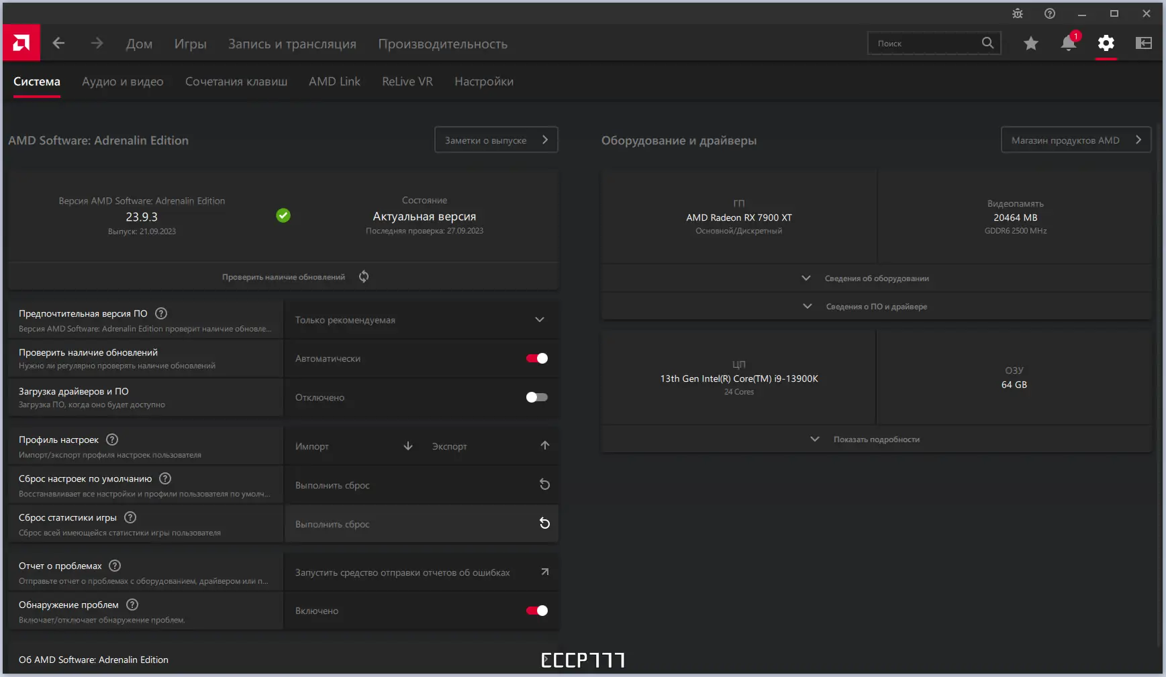Enable driver and software download toggle
This screenshot has height=677, width=1166.
[x=537, y=397]
